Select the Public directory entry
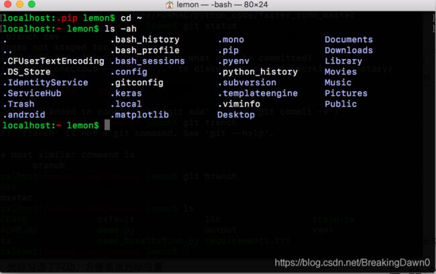 pyautogui.click(x=341, y=104)
